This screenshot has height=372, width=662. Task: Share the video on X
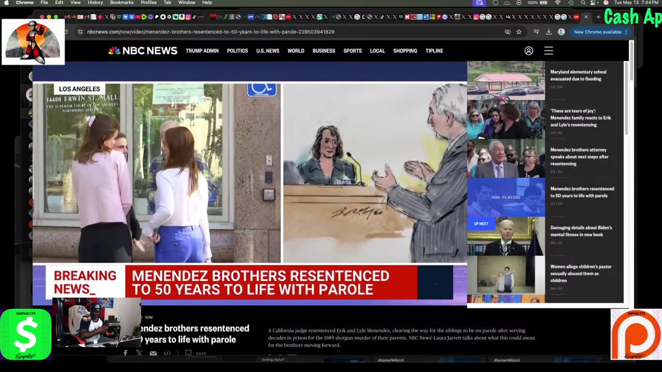(x=139, y=353)
